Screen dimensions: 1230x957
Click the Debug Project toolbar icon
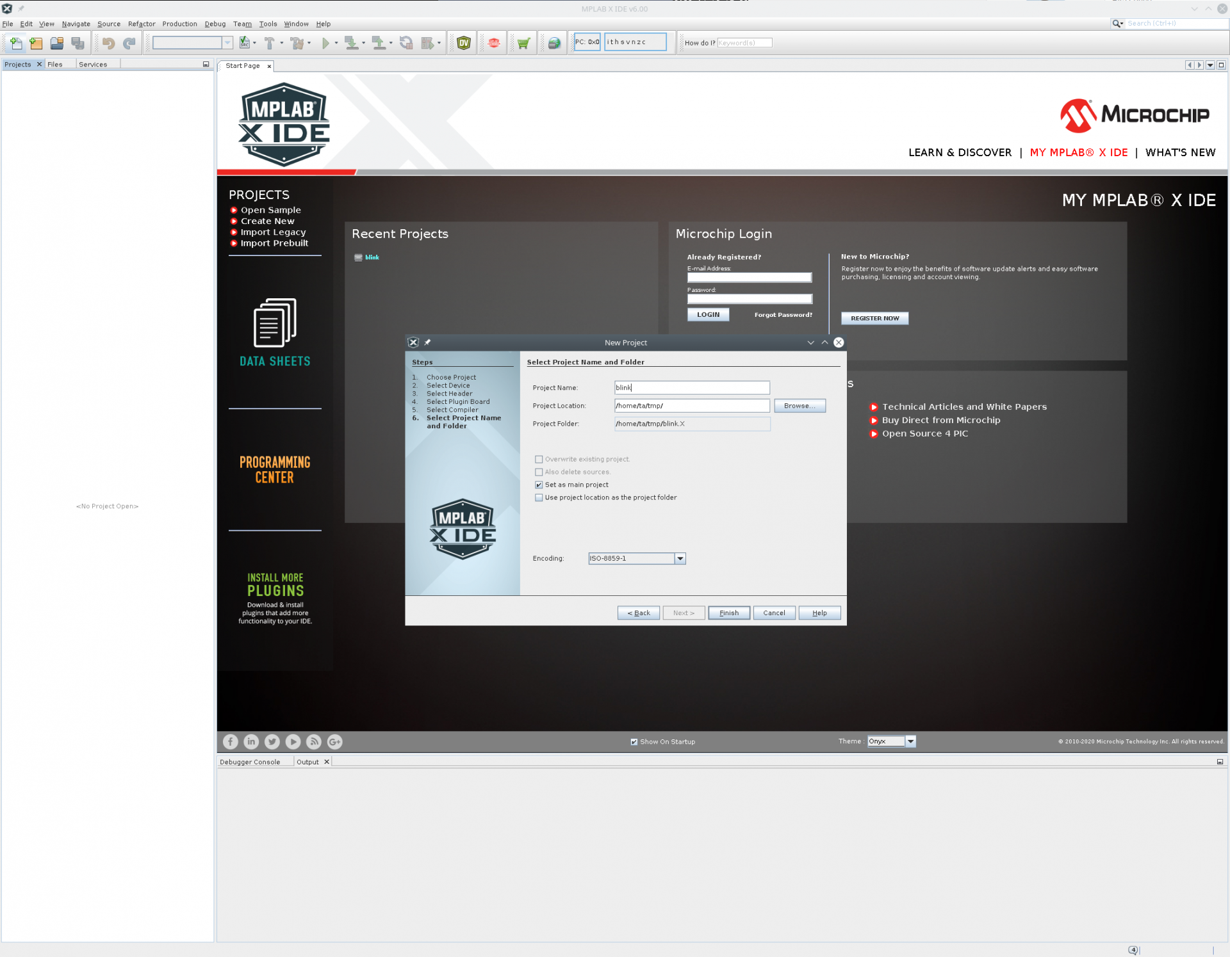tap(427, 43)
